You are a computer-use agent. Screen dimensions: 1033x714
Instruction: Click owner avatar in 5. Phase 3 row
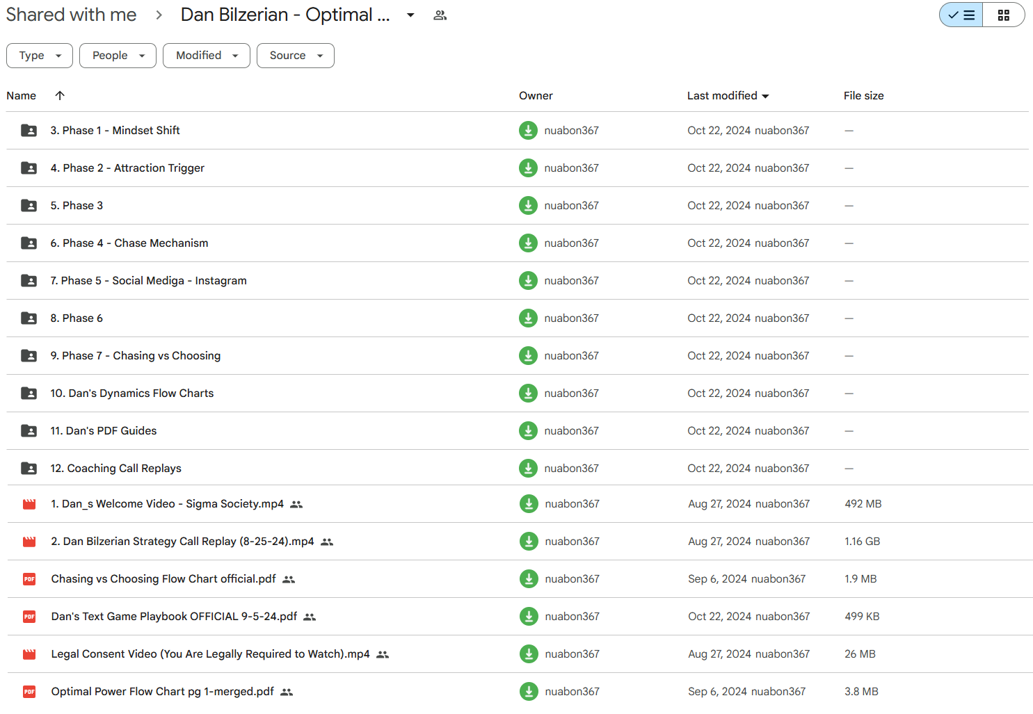[x=528, y=205]
